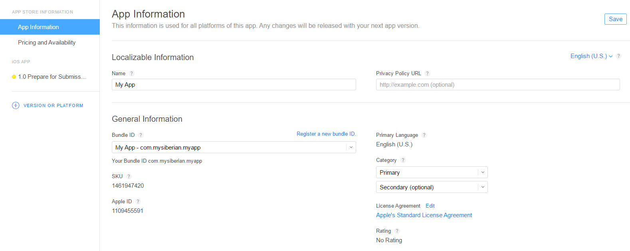Click help icon next to English (U.S.) selector
Image resolution: width=630 pixels, height=251 pixels.
618,56
